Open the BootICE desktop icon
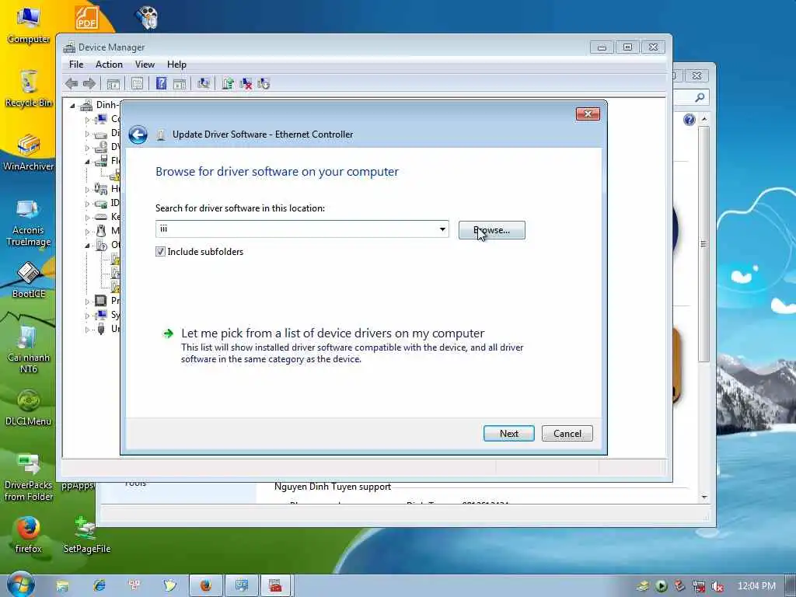This screenshot has height=597, width=796. coord(29,280)
